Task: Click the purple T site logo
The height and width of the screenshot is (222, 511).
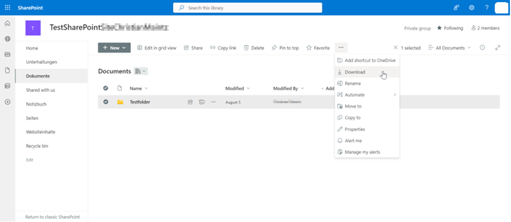Action: pyautogui.click(x=33, y=28)
